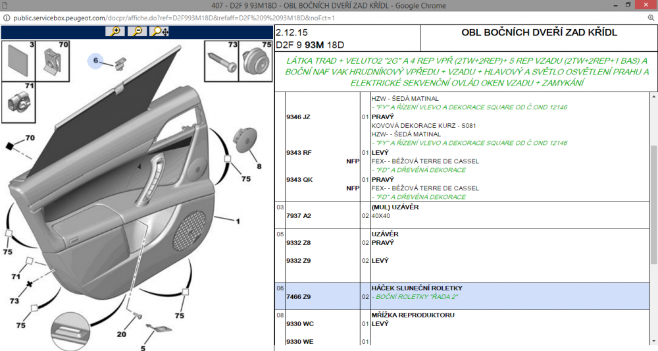Click scrollbar up arrow in parts list

click(x=654, y=97)
